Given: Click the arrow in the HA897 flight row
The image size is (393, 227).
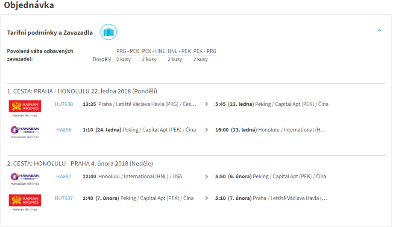Looking at the screenshot, I should (x=207, y=176).
